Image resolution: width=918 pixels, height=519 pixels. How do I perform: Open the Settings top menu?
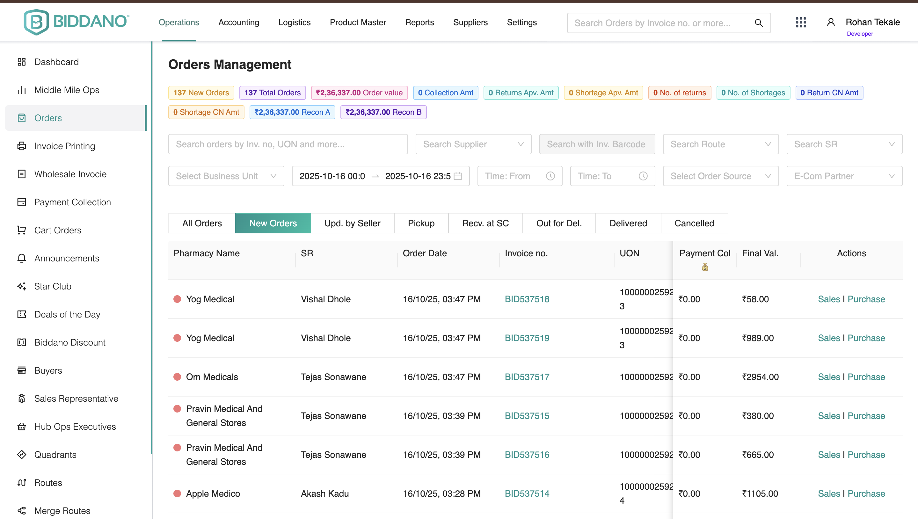522,22
